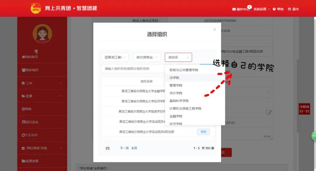Click the user avatar in sidebar

pos(42,33)
